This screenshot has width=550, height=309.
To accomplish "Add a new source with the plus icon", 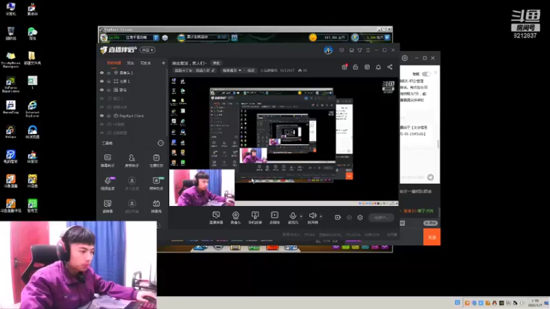I will pos(163,63).
